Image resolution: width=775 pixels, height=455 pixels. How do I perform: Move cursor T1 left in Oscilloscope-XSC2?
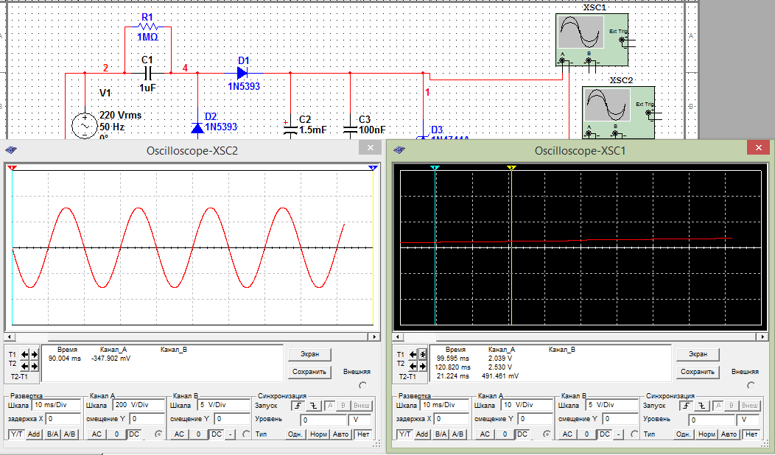coord(25,354)
